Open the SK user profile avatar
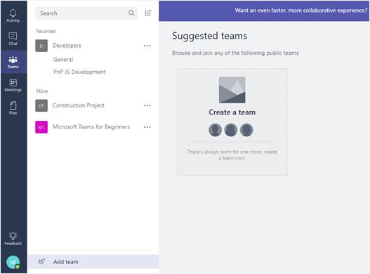370x274 pixels. pyautogui.click(x=13, y=262)
